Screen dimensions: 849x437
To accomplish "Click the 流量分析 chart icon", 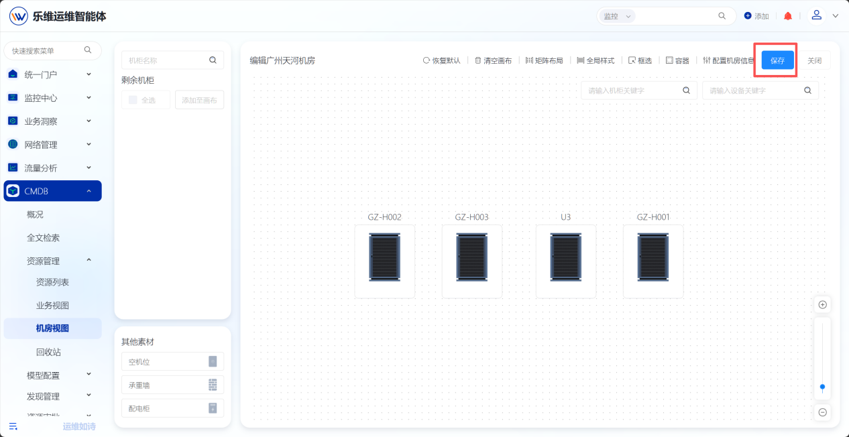I will (13, 168).
